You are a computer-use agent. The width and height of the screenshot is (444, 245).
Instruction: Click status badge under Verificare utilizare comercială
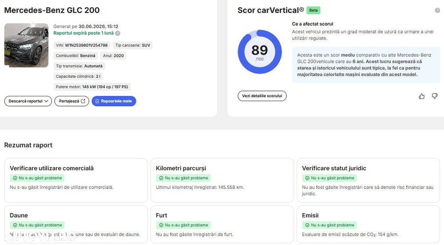37,178
